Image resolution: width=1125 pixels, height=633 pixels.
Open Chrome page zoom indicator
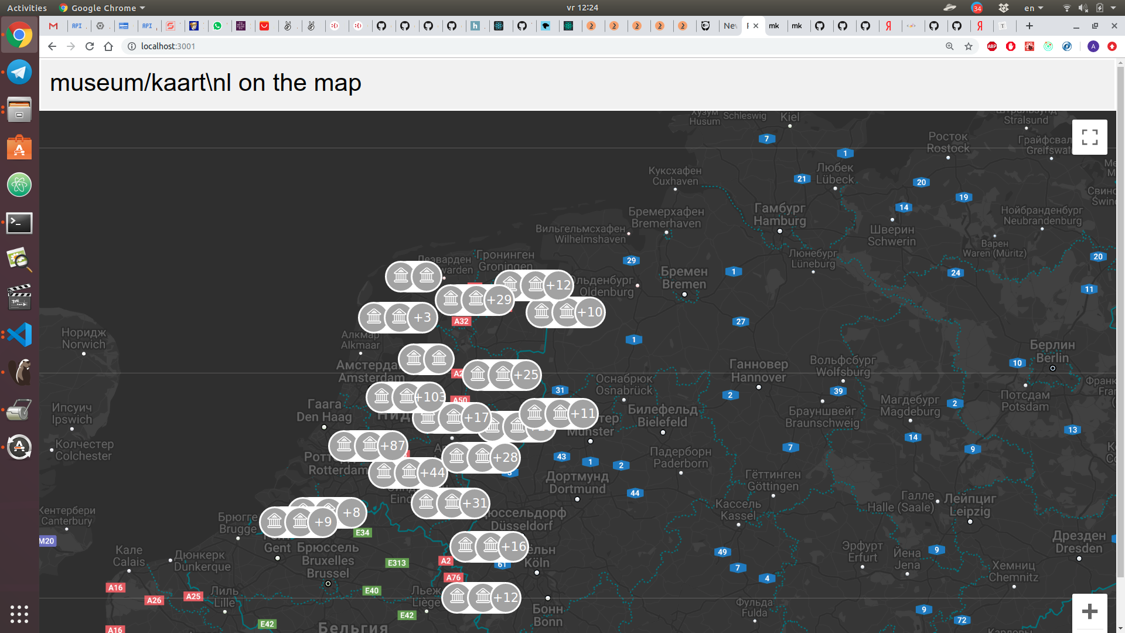point(950,46)
